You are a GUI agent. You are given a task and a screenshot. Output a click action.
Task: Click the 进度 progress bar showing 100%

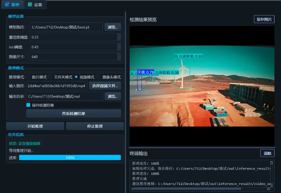pyautogui.click(x=69, y=157)
